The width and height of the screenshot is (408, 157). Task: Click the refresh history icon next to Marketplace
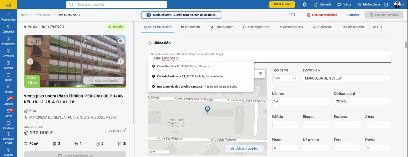[x=386, y=4]
